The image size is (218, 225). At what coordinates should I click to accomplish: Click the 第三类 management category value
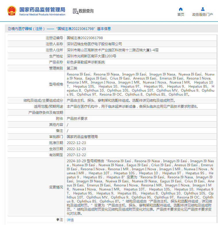72,68
